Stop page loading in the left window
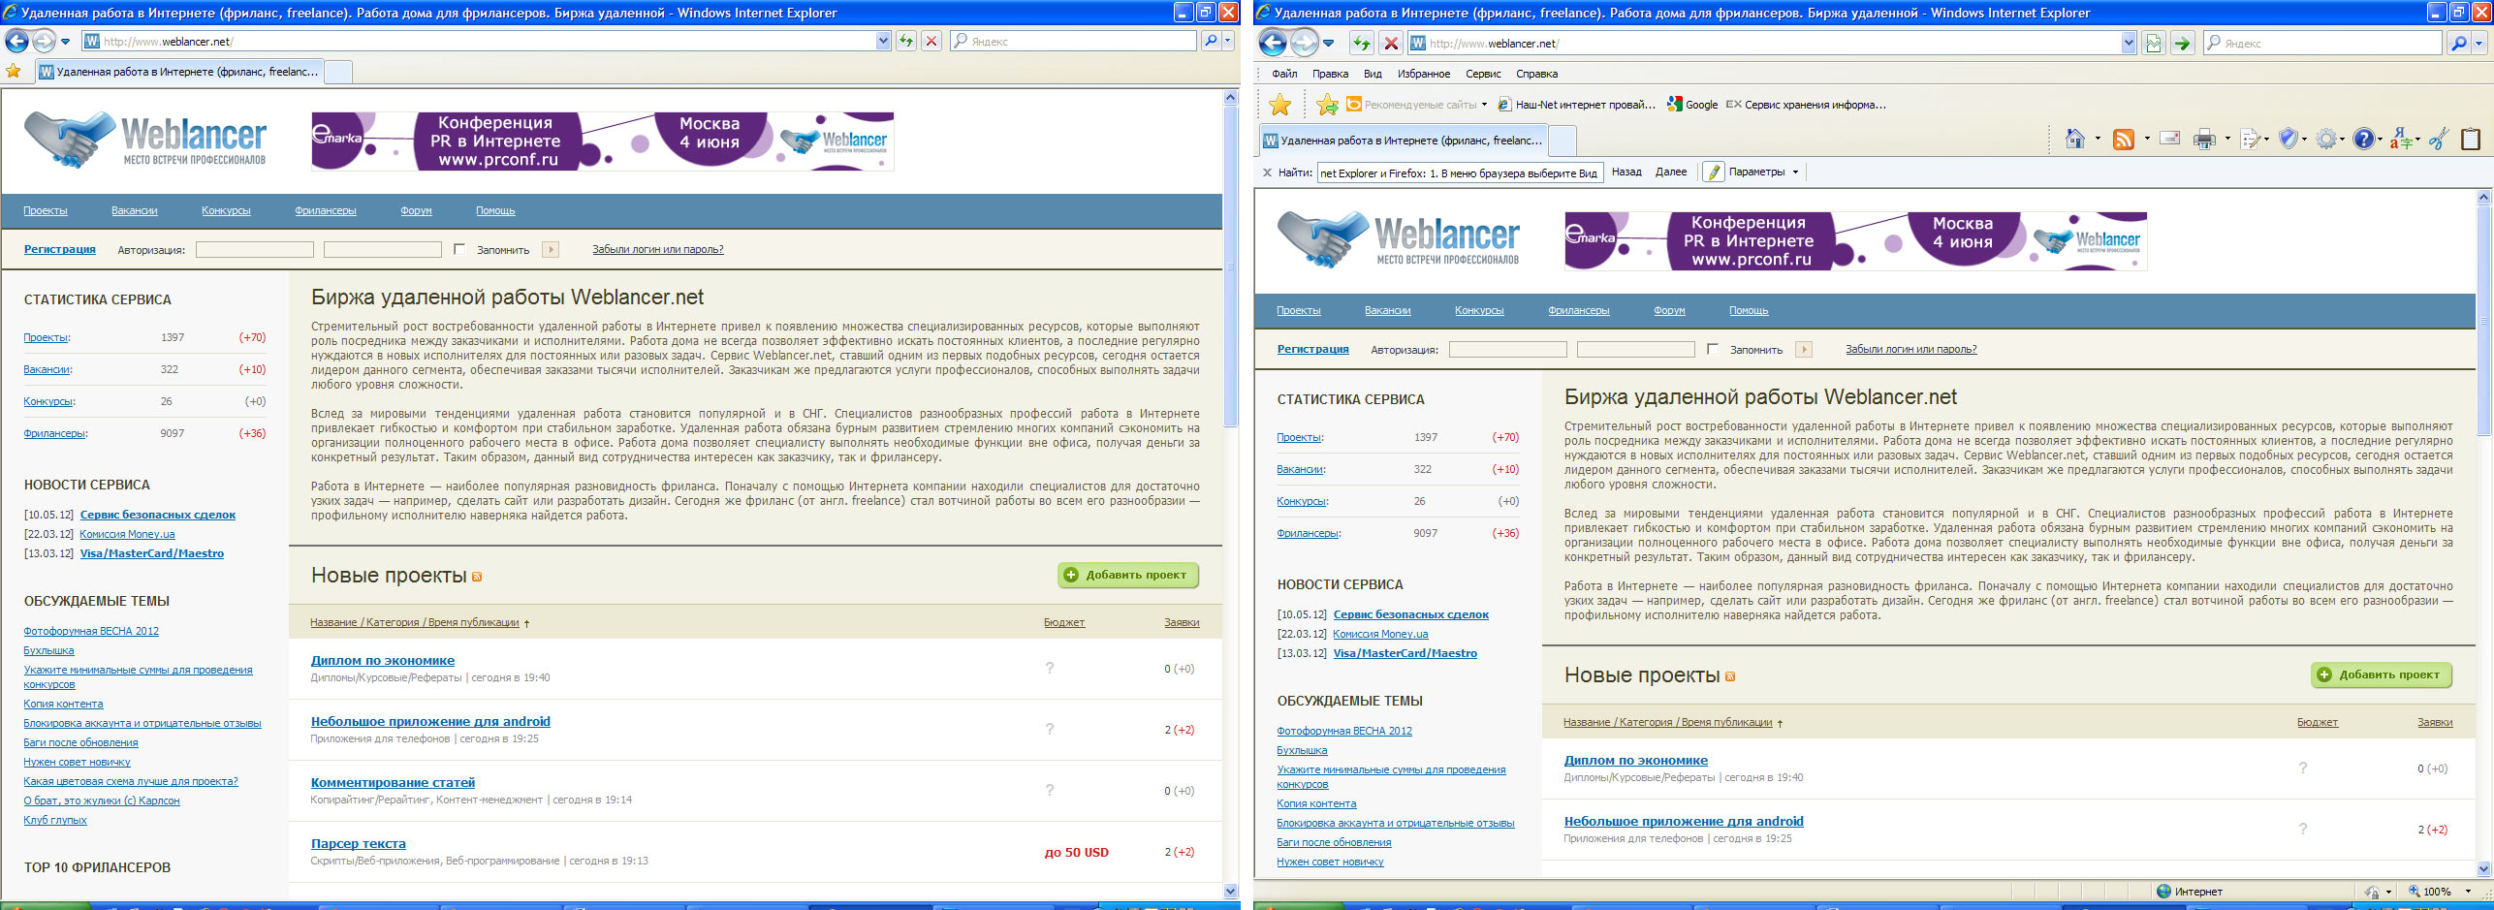 pos(931,41)
